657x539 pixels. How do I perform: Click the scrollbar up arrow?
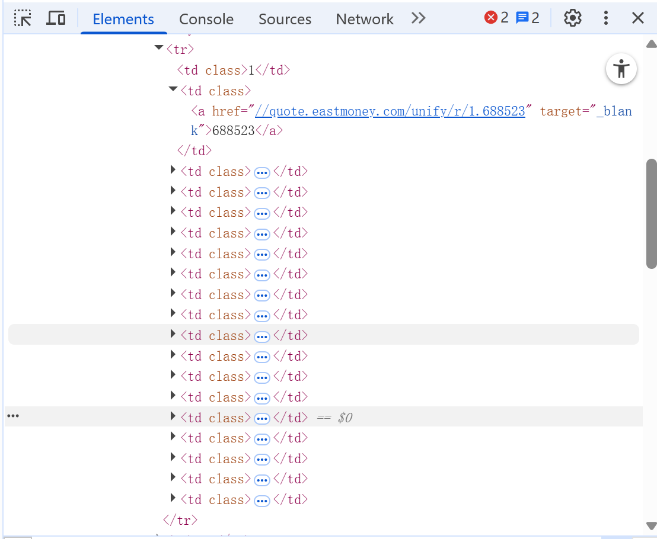click(651, 44)
